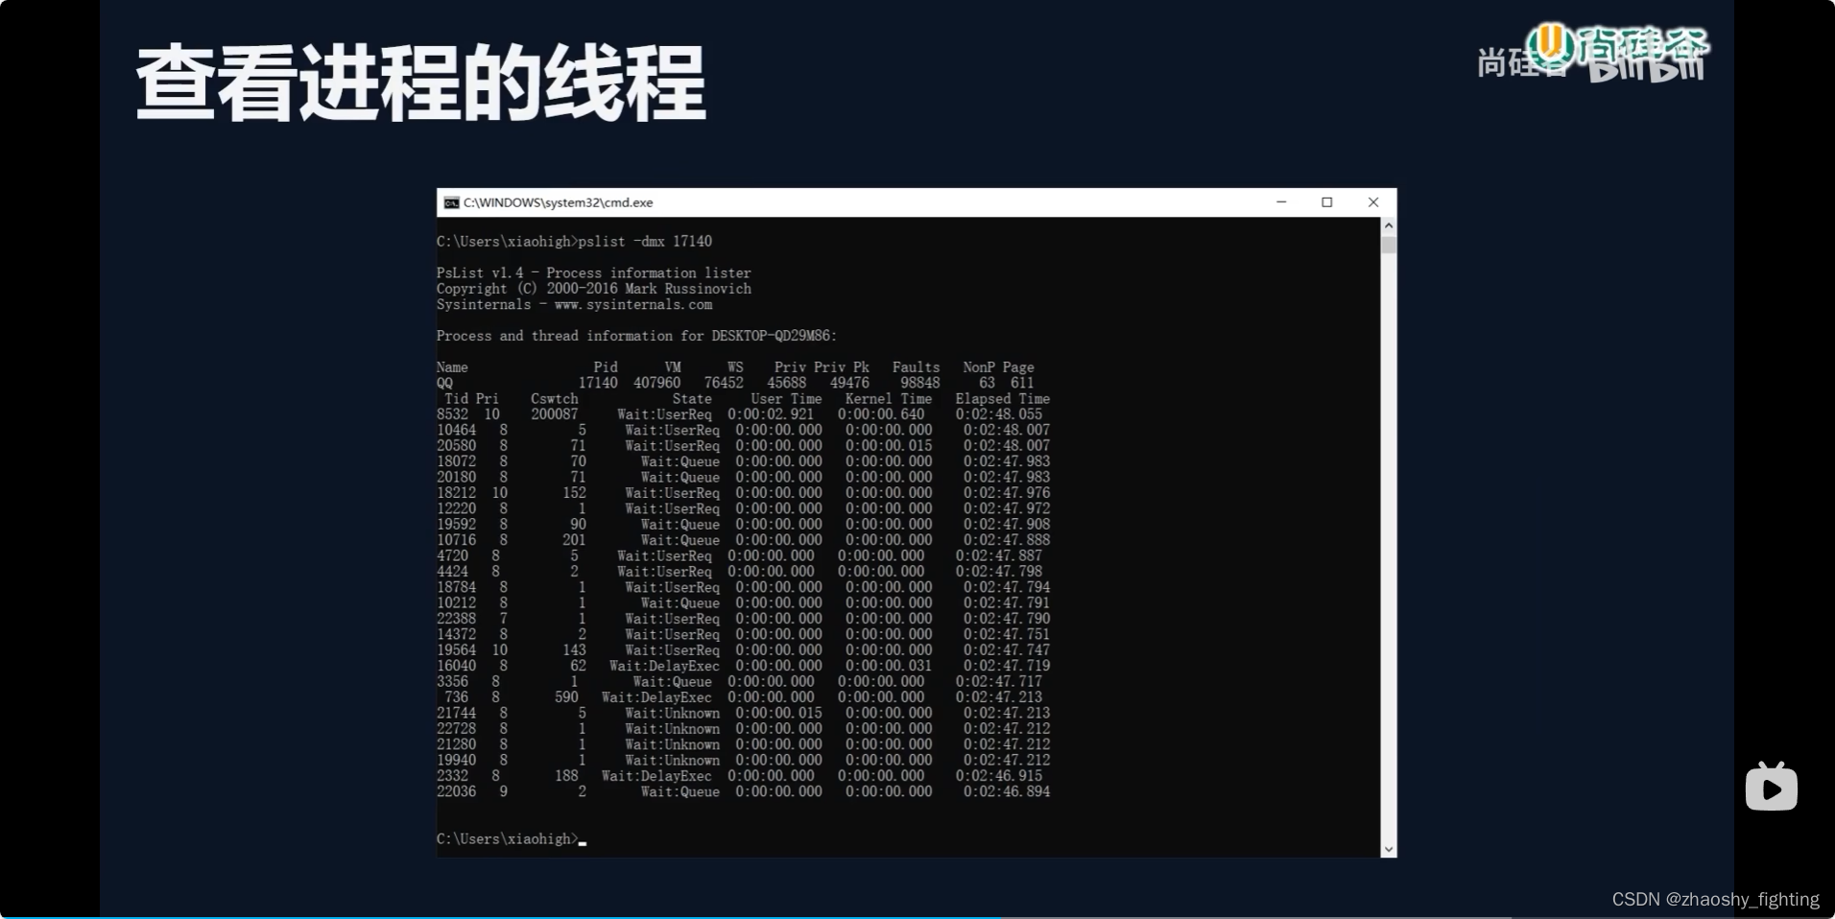
Task: Click thread row with Tid 8532
Action: [744, 413]
